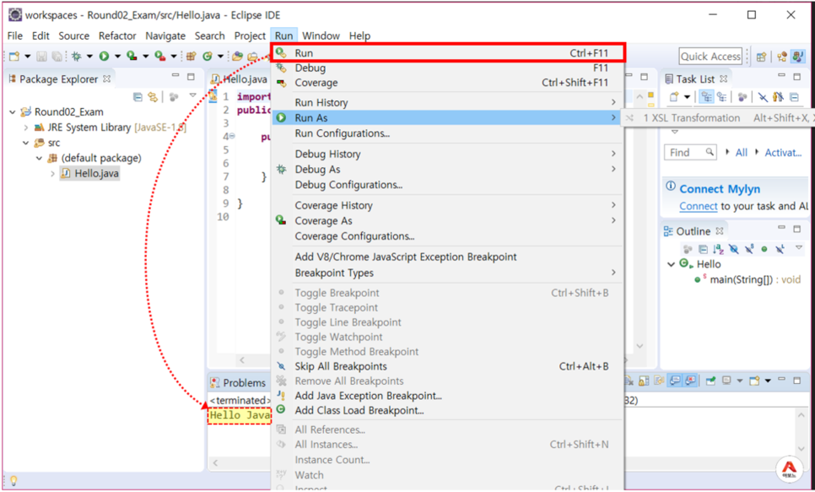Image resolution: width=815 pixels, height=492 pixels.
Task: Open the Outline View Menu triangle
Action: (x=799, y=248)
